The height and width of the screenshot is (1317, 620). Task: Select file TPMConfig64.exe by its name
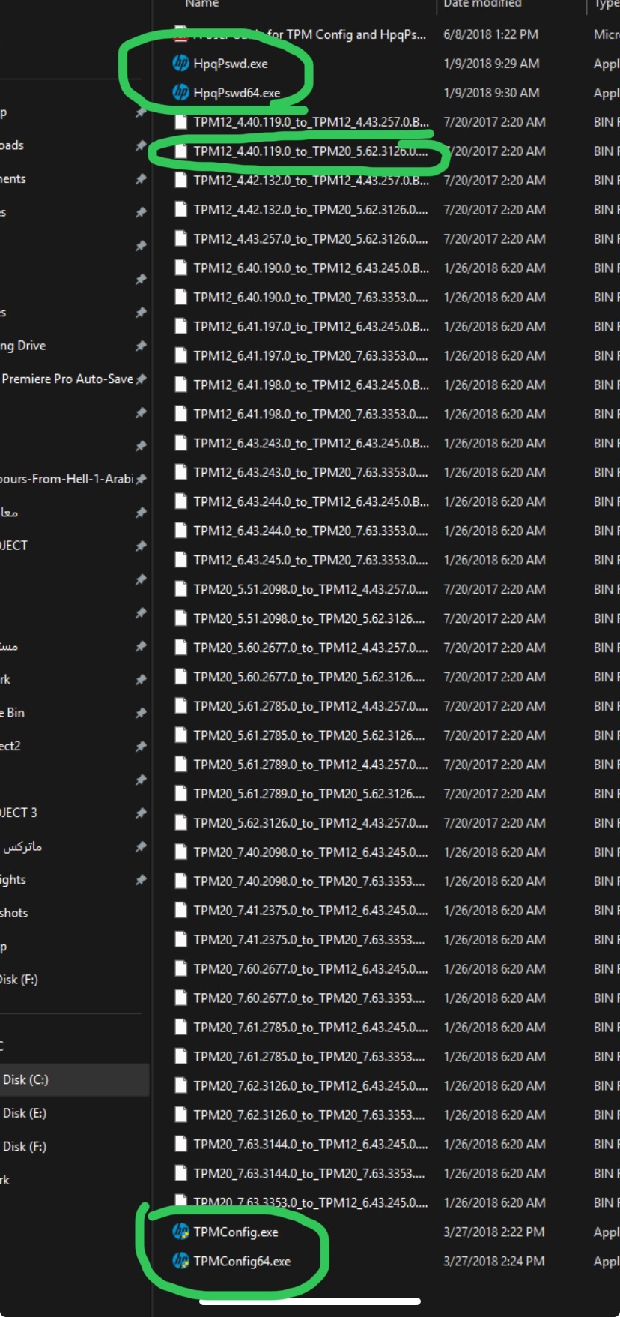[x=242, y=1261]
